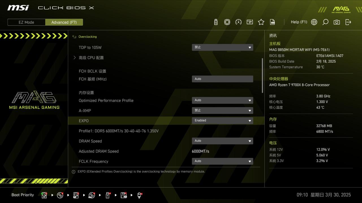Open the Optimized Performance Profile dropdown
Viewport: 362px width, 203px height.
tap(222, 100)
